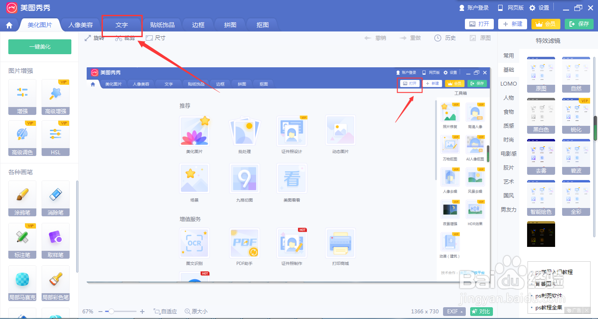
Task: Select the 胶片 filter category
Action: (x=509, y=168)
